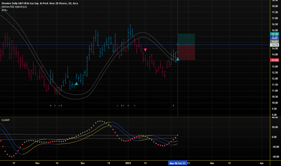281x166 pixels.
Task: Open the Keltner/SSL Hybrid (v1) indicator legend
Action: [14, 7]
